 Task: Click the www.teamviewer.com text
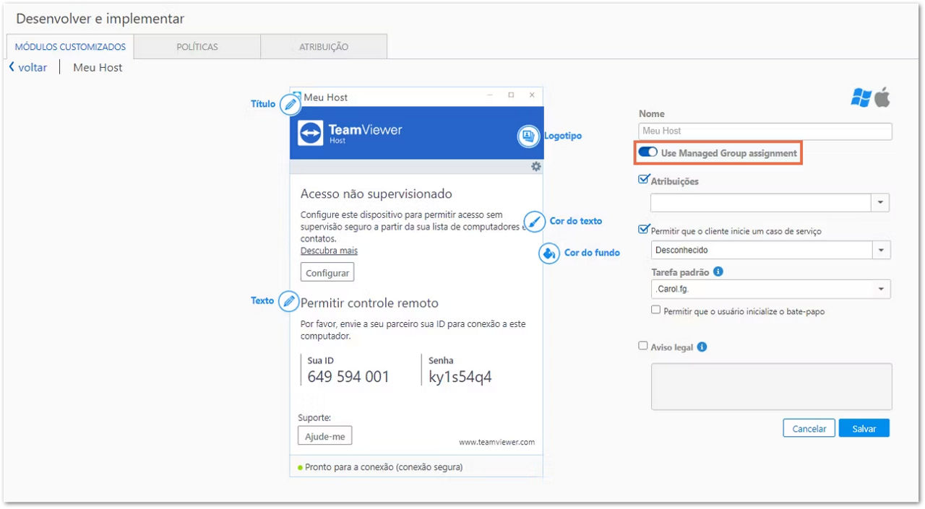497,442
